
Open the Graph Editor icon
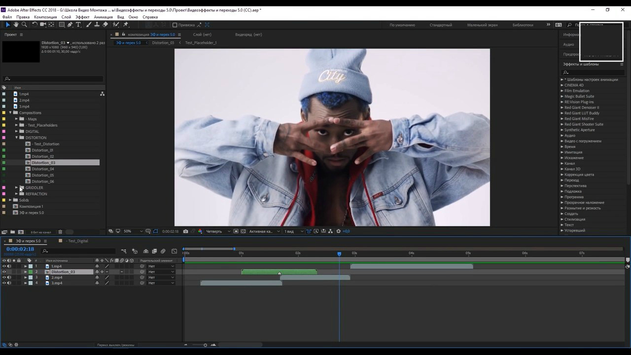(x=174, y=251)
